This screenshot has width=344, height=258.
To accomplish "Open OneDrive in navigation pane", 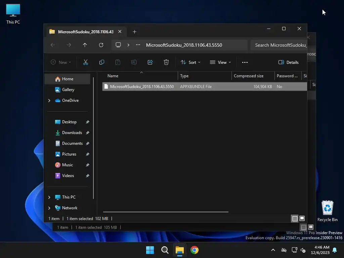I will point(67,100).
